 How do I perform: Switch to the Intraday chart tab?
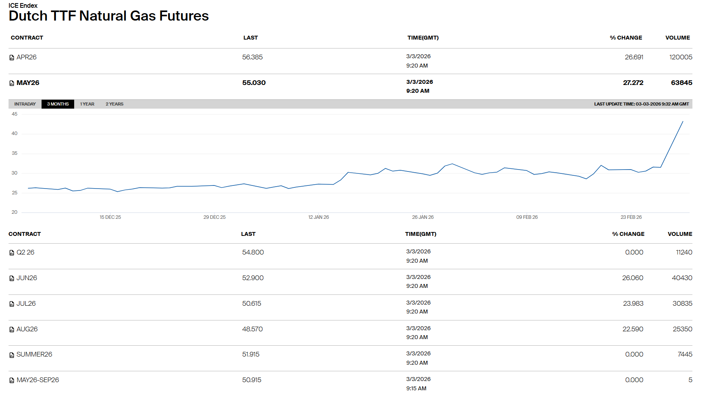pos(25,104)
